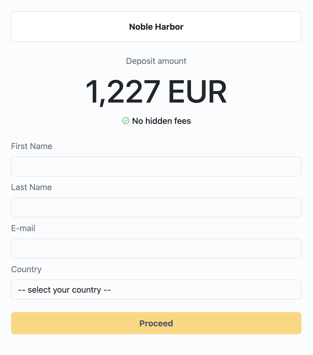Click the 1,227 deposit number
313x355 pixels.
pyautogui.click(x=123, y=92)
